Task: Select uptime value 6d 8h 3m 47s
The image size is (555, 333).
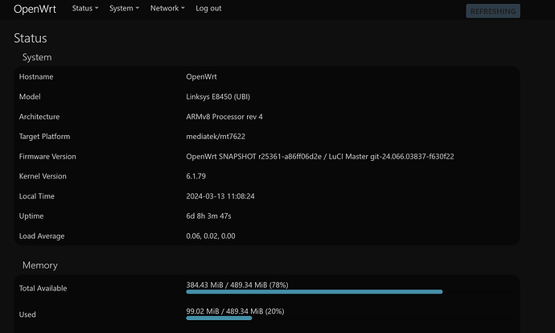Action: 208,216
